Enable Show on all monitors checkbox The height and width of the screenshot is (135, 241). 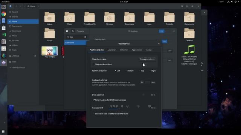[94, 64]
